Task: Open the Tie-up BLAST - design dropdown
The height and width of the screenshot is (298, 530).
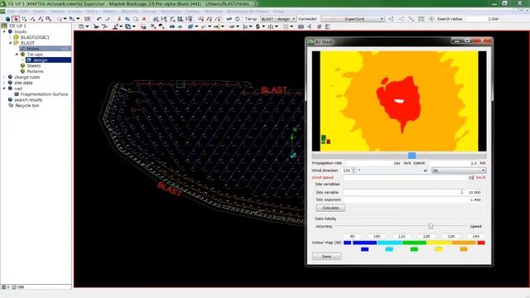Action: [278, 19]
